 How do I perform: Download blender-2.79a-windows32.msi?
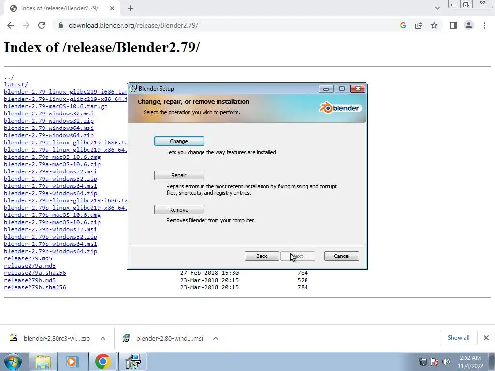point(50,171)
